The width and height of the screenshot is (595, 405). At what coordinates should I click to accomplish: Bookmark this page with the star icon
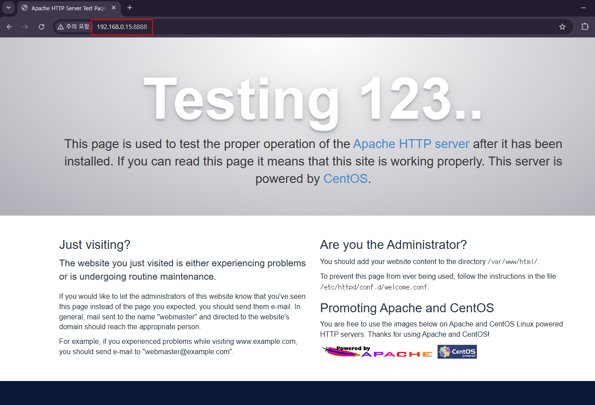click(562, 27)
